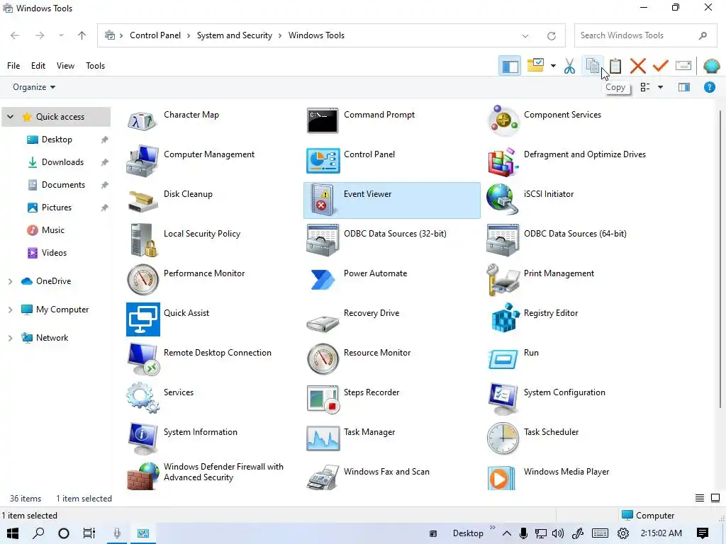726x544 pixels.
Task: Go to Control Panel breadcrumb
Action: [x=155, y=35]
